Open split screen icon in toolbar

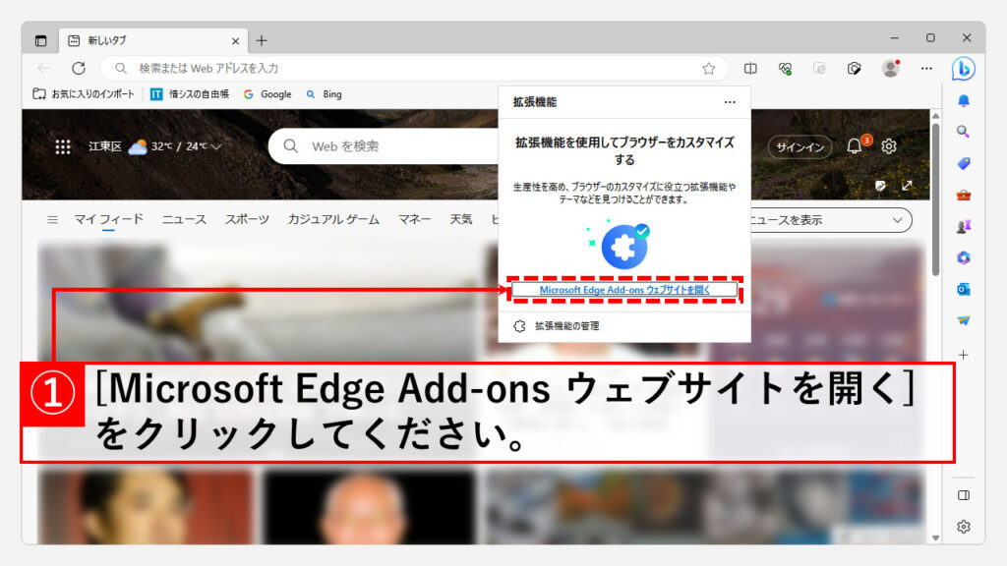pos(750,69)
